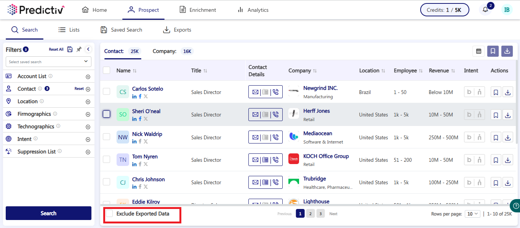Viewport: 520px width, 228px height.
Task: Click the results table vertical scrollbar
Action: point(516,101)
